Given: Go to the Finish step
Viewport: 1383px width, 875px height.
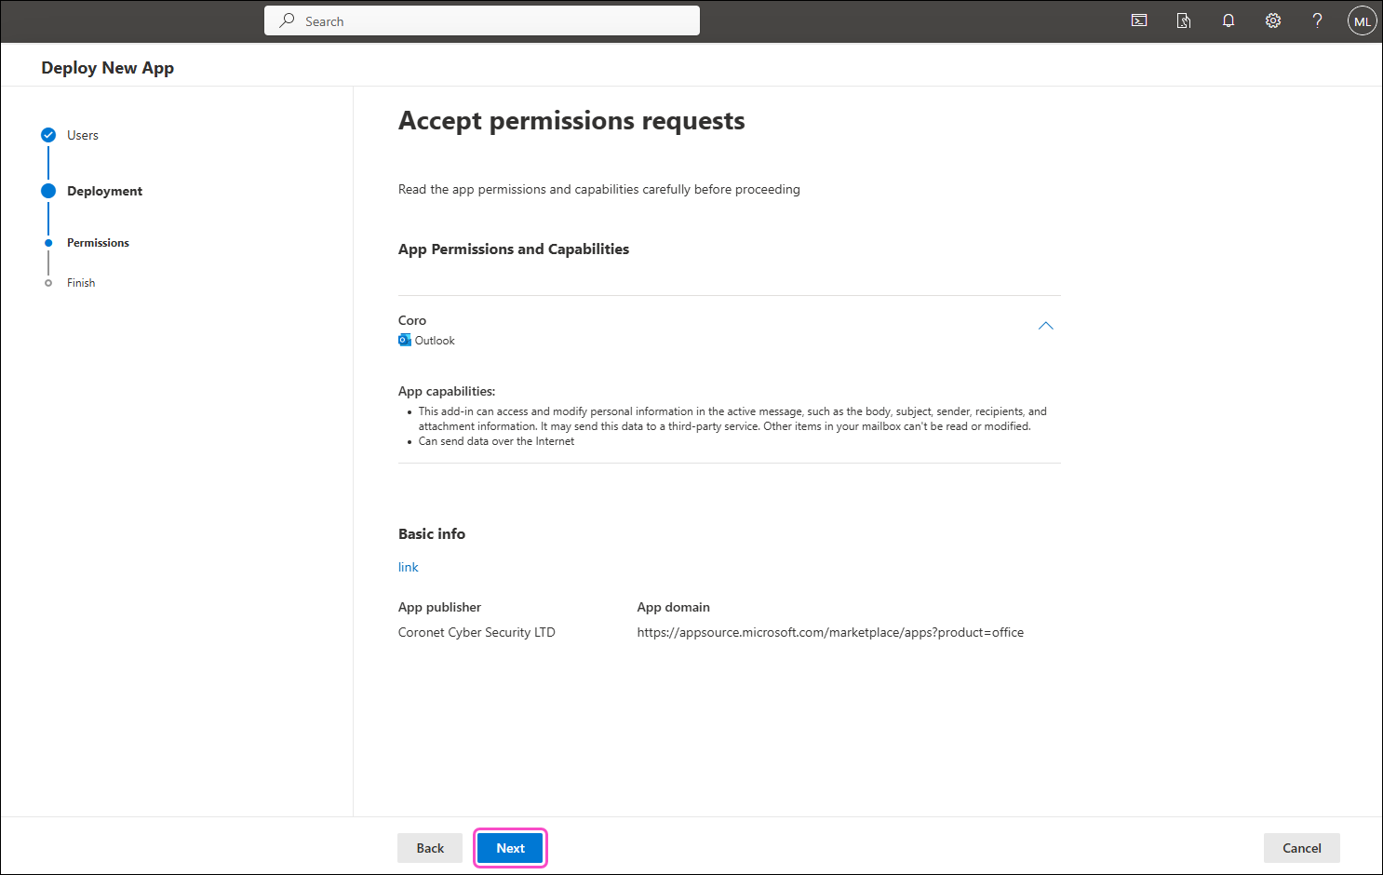Looking at the screenshot, I should (x=81, y=283).
